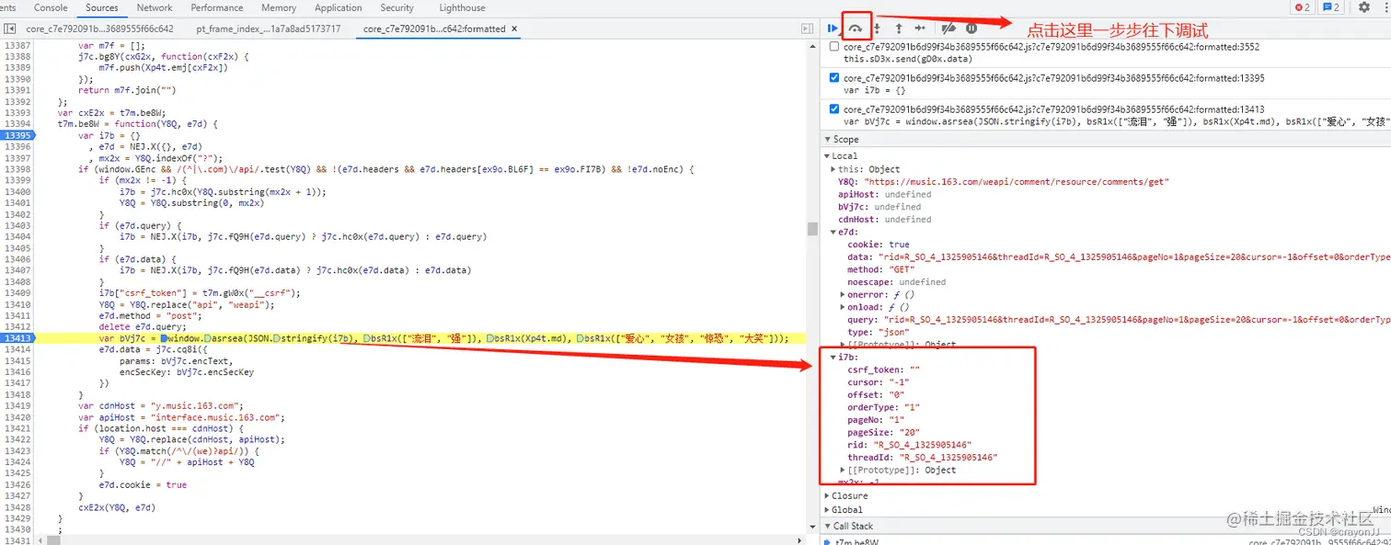This screenshot has height=545, width=1391.
Task: Enable breakpoint at formatted:3552
Action: click(834, 46)
